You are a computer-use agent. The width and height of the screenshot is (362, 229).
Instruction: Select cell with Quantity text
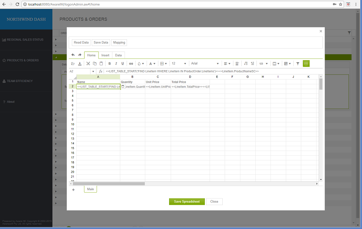click(x=133, y=82)
